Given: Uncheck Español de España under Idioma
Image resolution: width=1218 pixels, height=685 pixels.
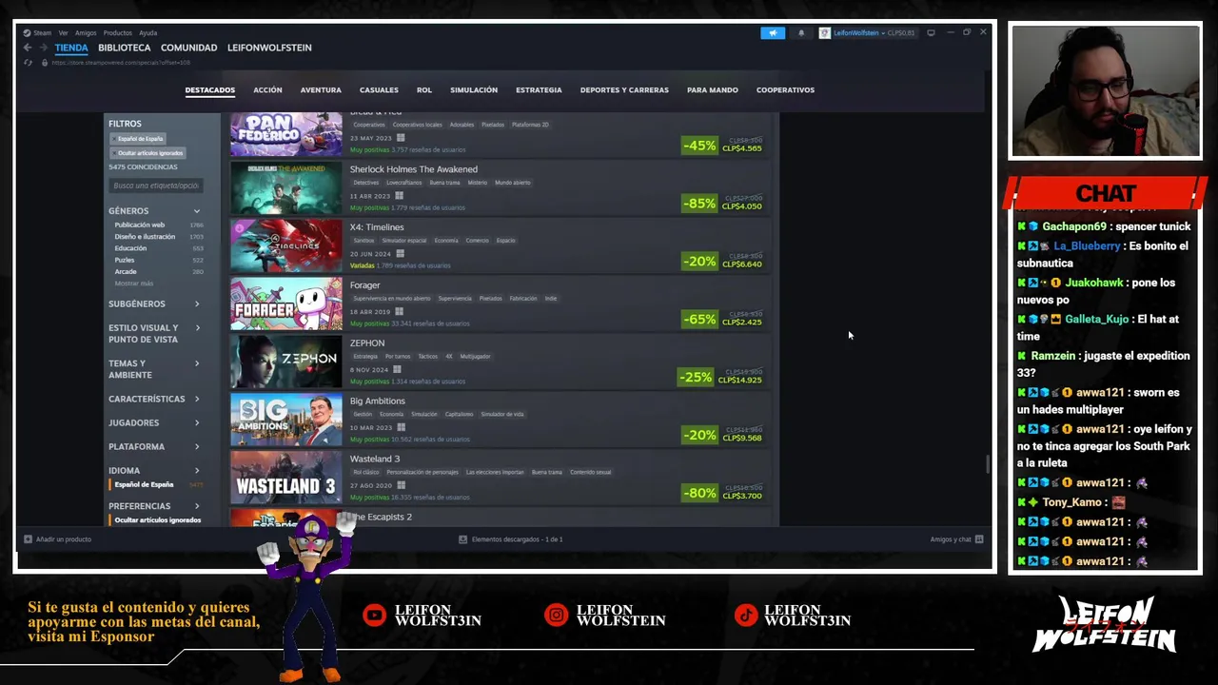Looking at the screenshot, I should click(x=144, y=485).
